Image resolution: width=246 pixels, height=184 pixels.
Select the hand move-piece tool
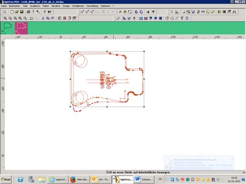coord(120,12)
